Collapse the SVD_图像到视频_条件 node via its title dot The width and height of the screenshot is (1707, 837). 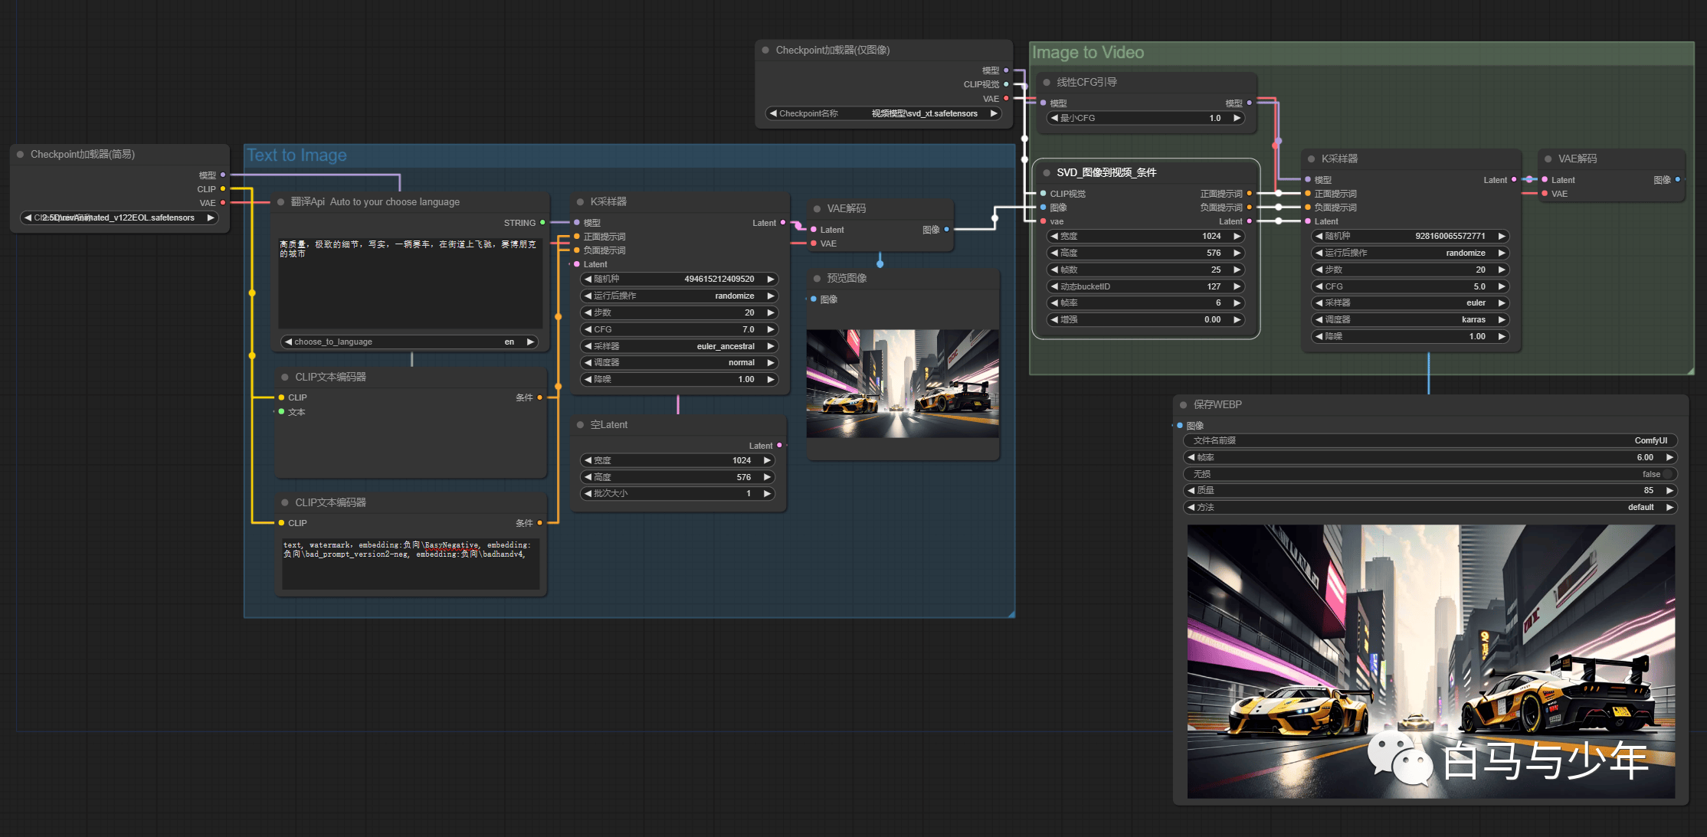[x=1047, y=173]
